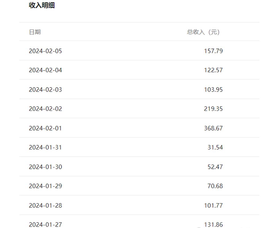This screenshot has width=271, height=228.
Task: Select the 总收入（元）column header
Action: [x=203, y=32]
